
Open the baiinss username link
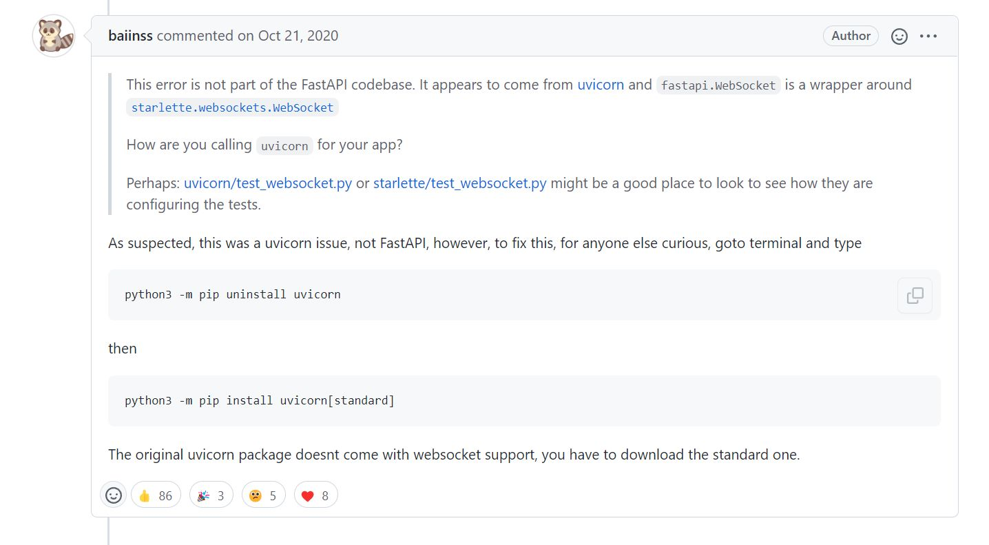[x=130, y=36]
